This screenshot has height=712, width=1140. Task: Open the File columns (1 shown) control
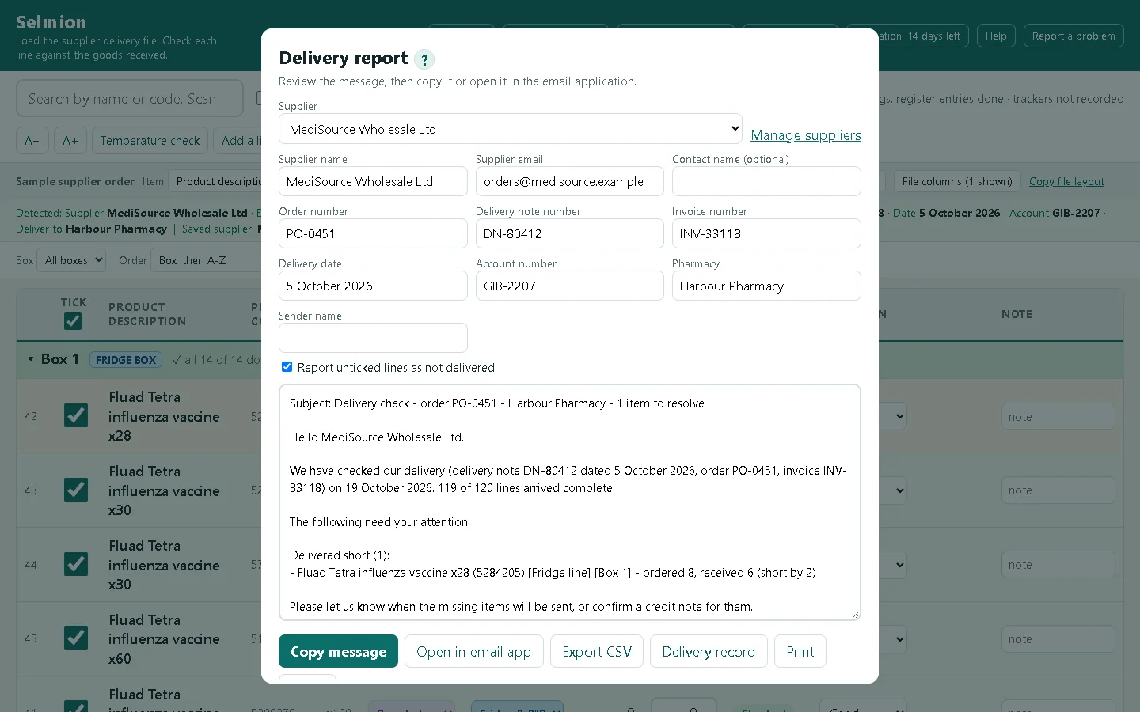coord(957,181)
